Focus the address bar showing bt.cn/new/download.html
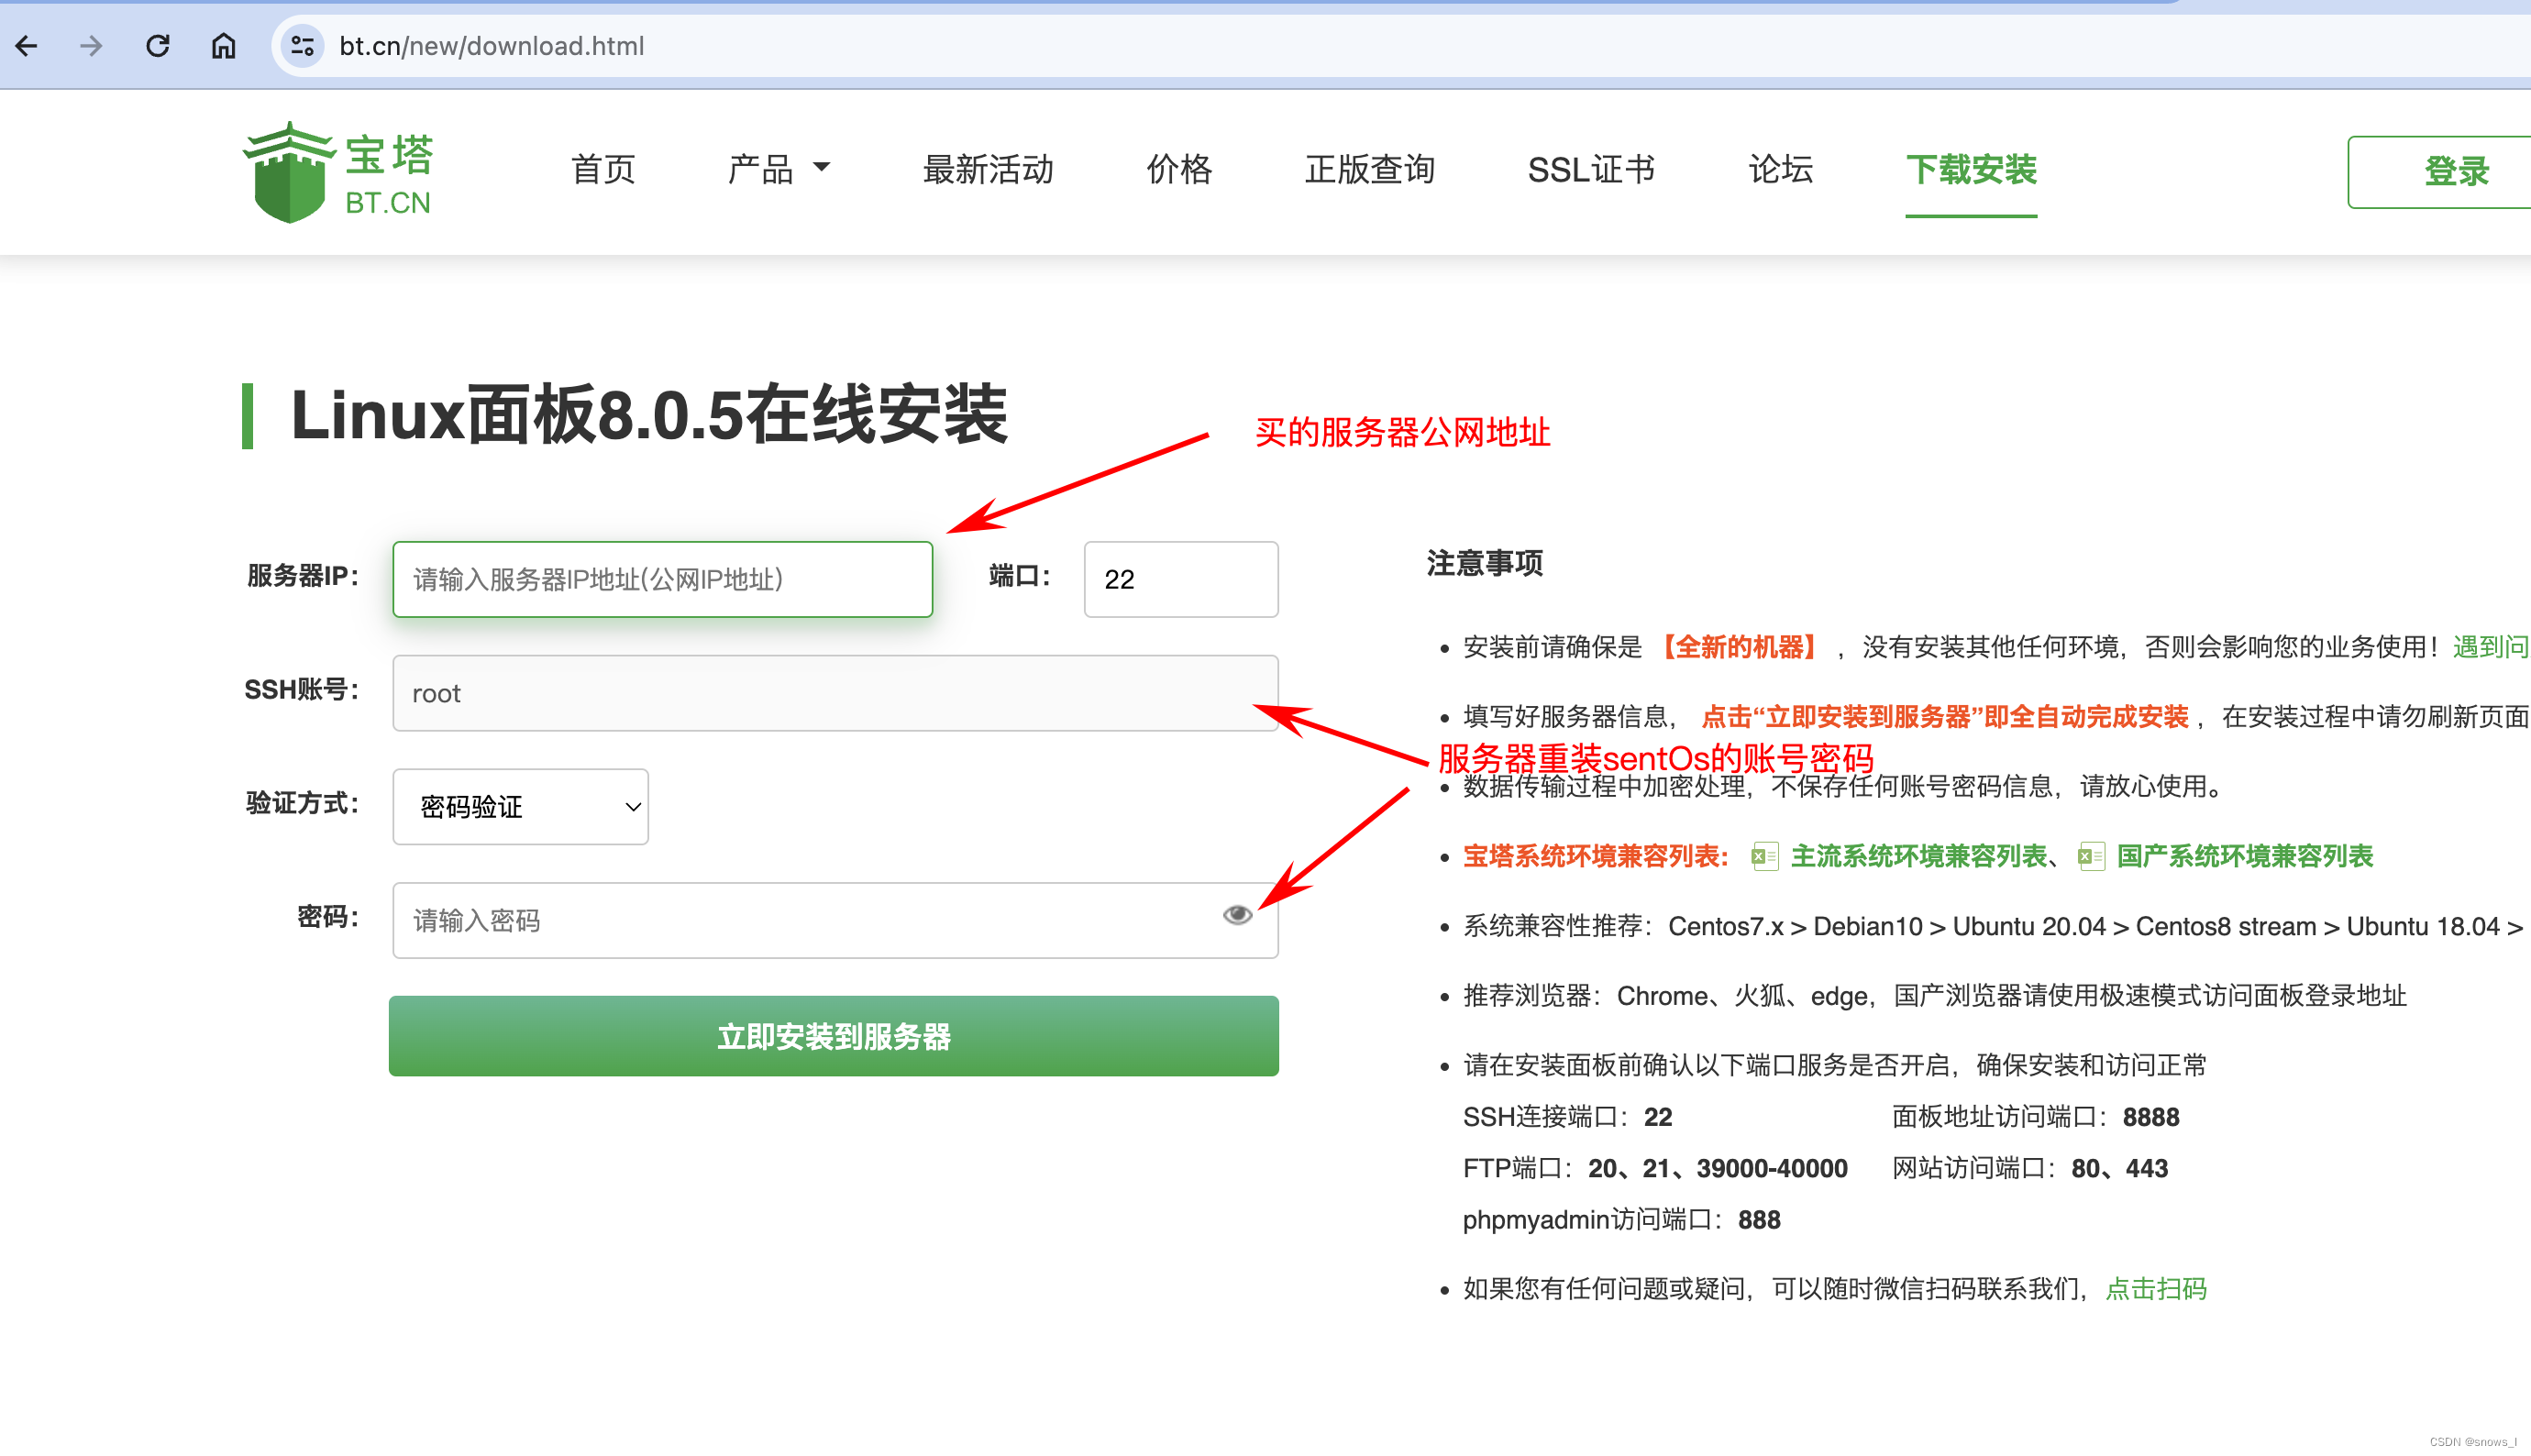 1400,46
